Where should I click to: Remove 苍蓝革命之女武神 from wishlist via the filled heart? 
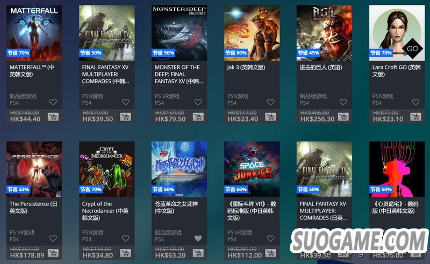pyautogui.click(x=198, y=239)
